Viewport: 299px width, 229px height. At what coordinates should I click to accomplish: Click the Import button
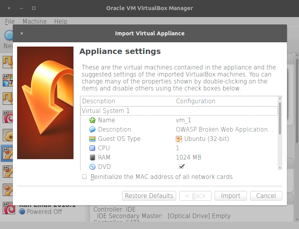pos(231,196)
